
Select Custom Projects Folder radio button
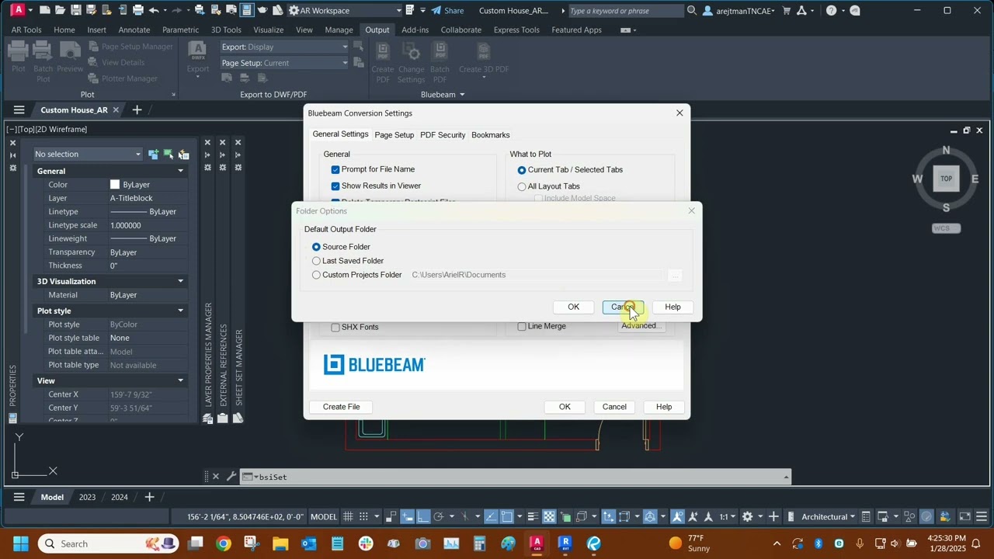[x=316, y=275]
